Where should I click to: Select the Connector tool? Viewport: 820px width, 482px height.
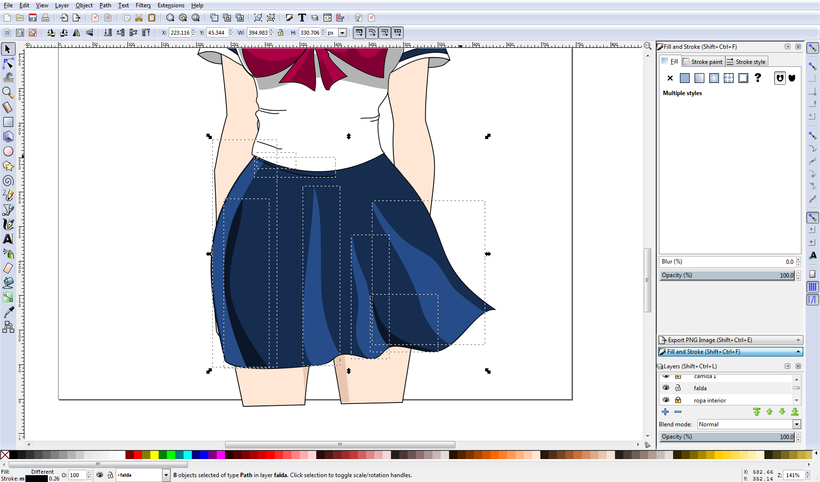[8, 327]
